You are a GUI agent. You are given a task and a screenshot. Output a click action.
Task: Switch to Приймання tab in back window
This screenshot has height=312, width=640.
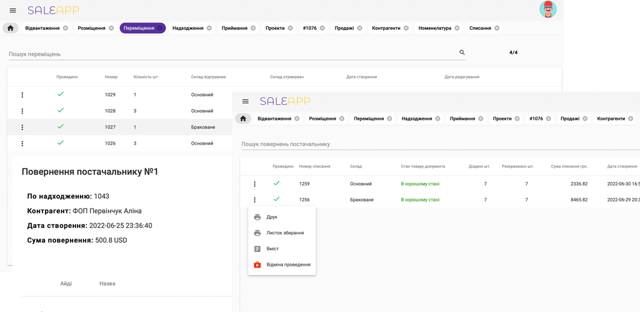[234, 28]
